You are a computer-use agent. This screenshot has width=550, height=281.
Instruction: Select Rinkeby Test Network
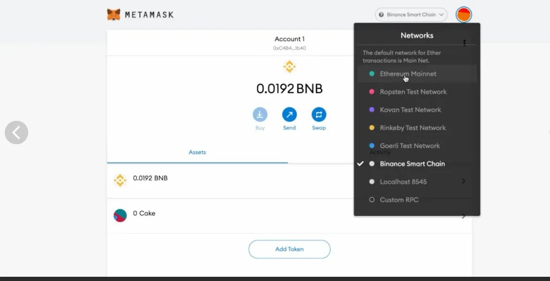[417, 128]
